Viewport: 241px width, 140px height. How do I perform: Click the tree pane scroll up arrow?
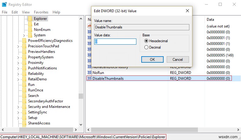[81, 19]
